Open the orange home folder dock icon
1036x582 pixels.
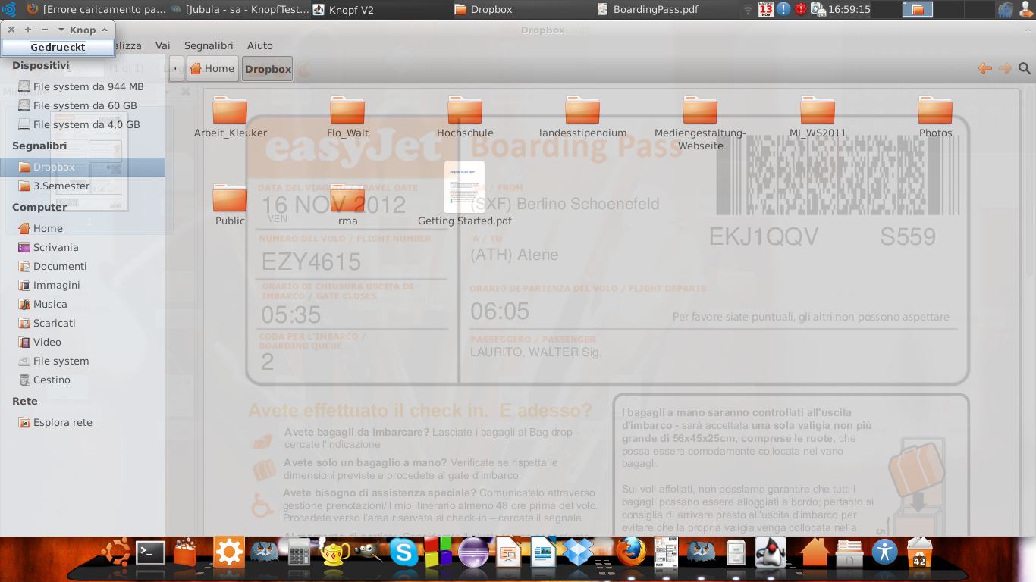tap(815, 552)
